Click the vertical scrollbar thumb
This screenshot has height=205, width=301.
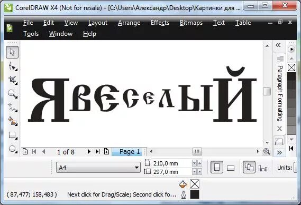point(267,91)
